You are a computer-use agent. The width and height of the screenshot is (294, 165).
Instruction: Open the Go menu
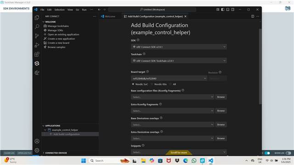pyautogui.click(x=78, y=10)
